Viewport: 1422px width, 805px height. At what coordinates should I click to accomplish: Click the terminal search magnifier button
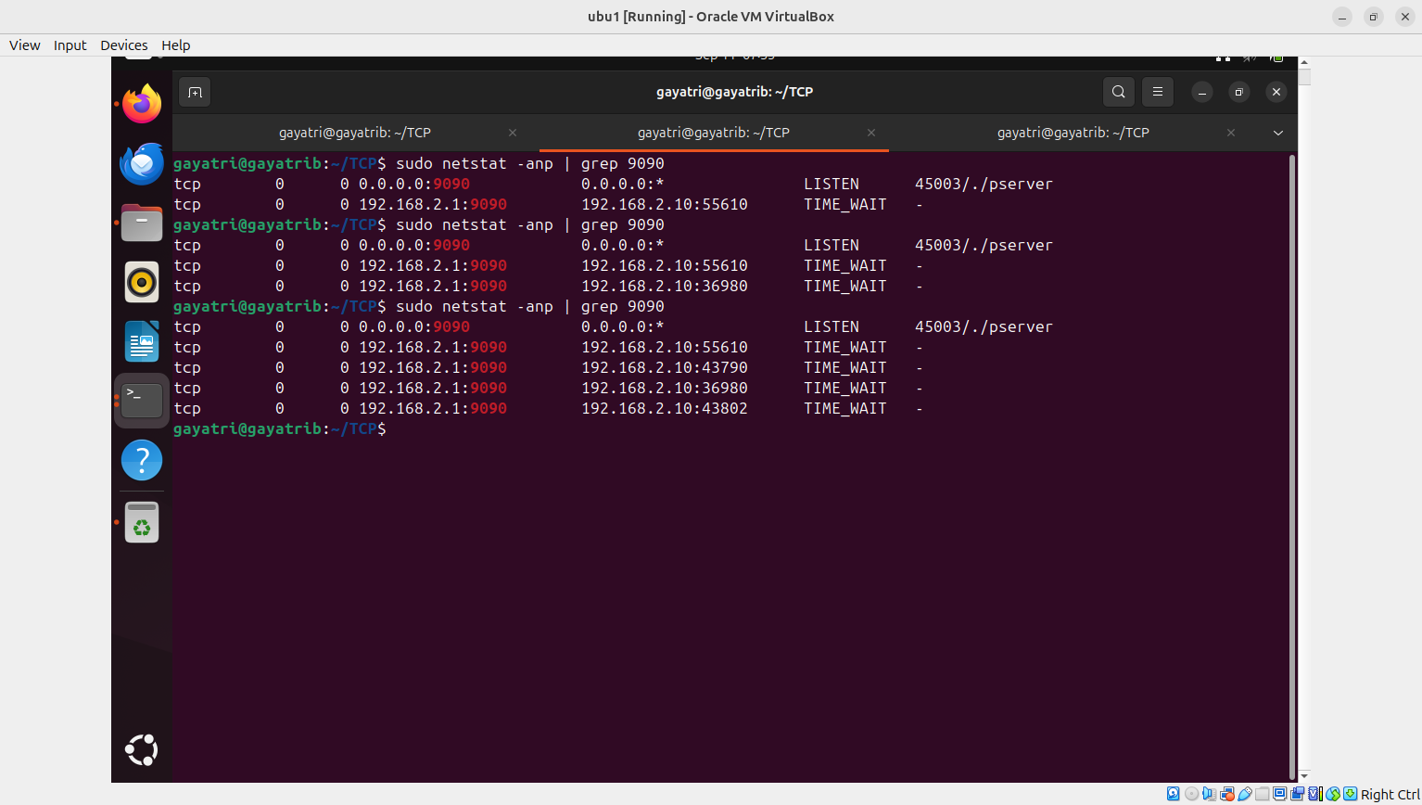[x=1119, y=92]
